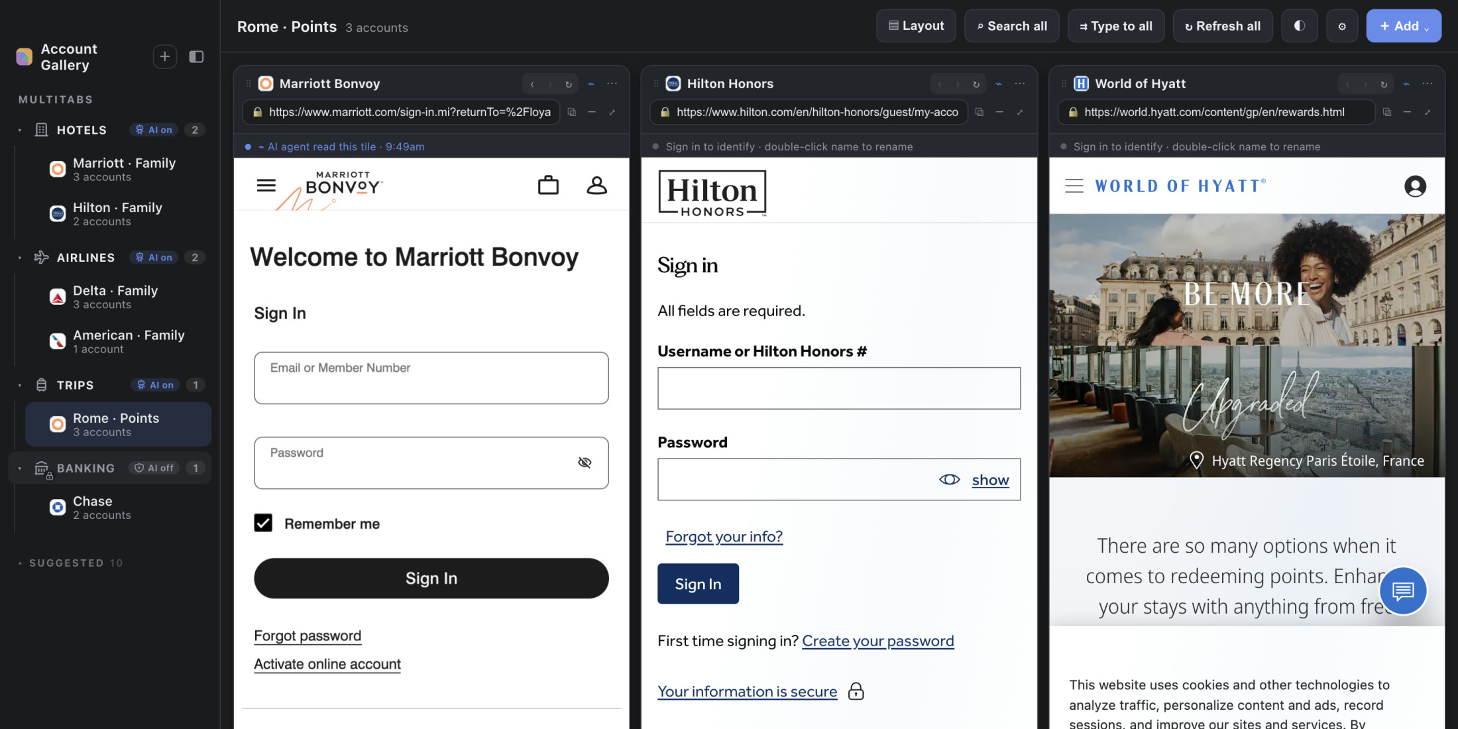Expand the SUGGESTED section
Viewport: 1458px width, 729px height.
(x=71, y=563)
